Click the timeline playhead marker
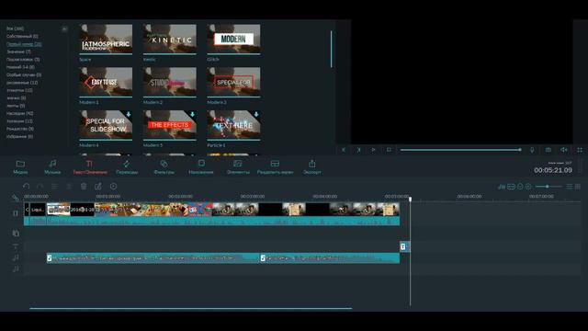The width and height of the screenshot is (588, 331). tap(410, 199)
